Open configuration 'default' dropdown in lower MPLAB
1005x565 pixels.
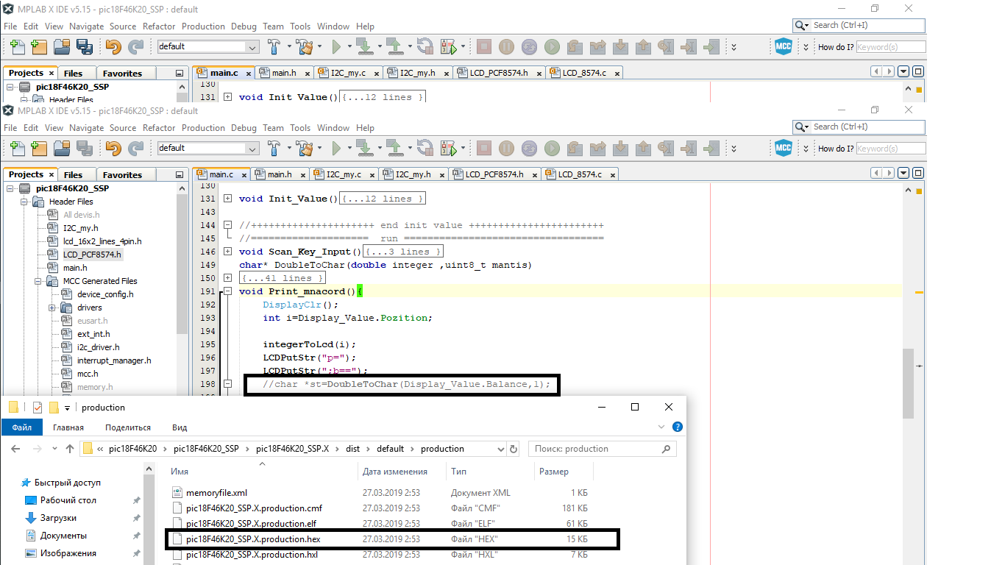(x=253, y=149)
